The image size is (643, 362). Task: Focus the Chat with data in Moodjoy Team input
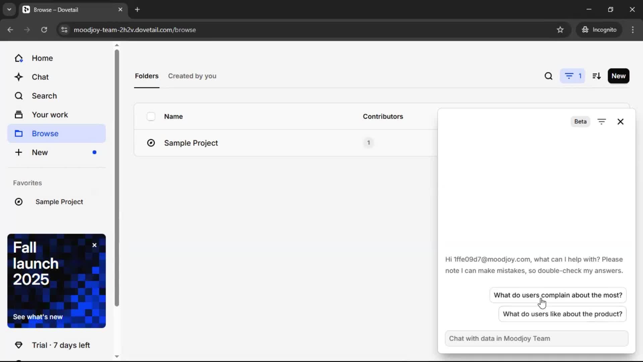536,339
